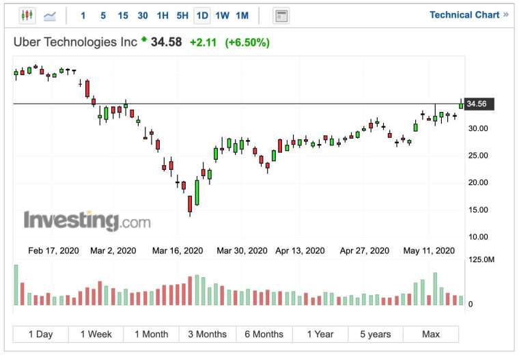The width and height of the screenshot is (519, 355).
Task: Open the news/events panel icon
Action: [x=281, y=16]
